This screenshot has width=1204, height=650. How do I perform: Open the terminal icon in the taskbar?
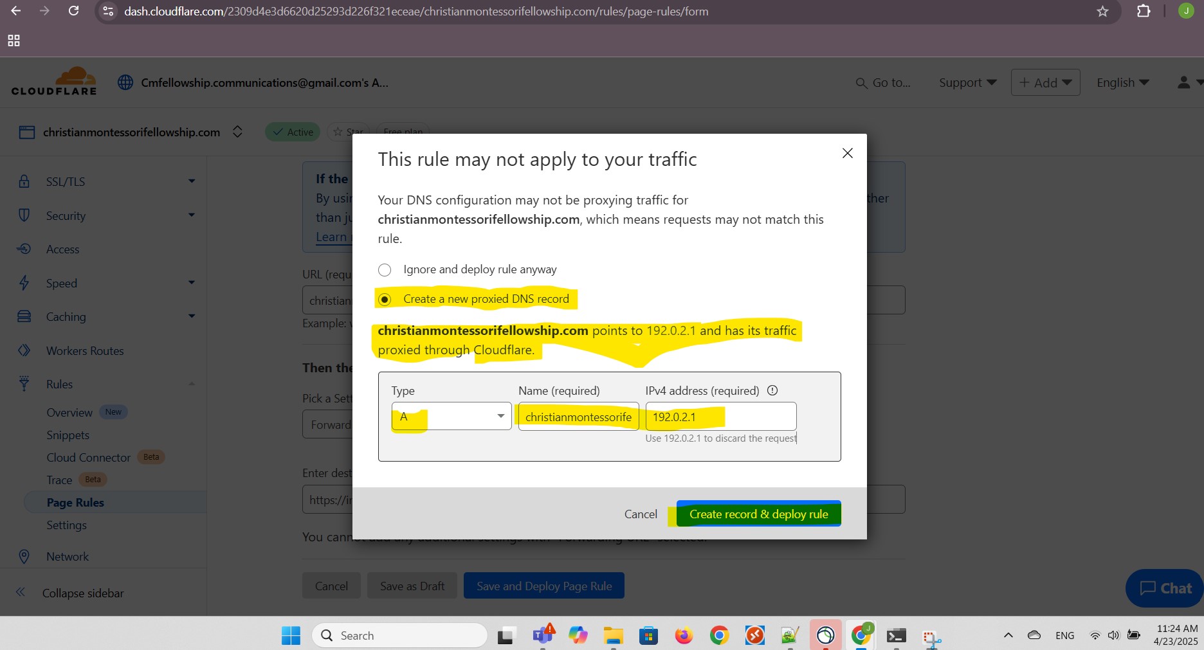(896, 635)
